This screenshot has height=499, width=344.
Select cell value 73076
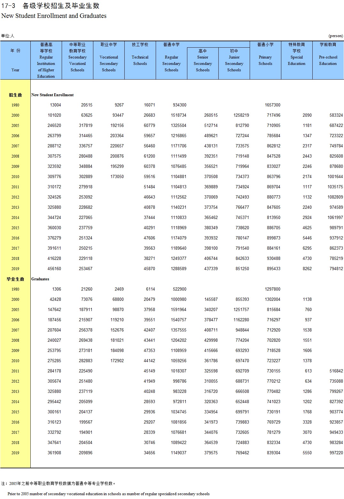(x=87, y=300)
